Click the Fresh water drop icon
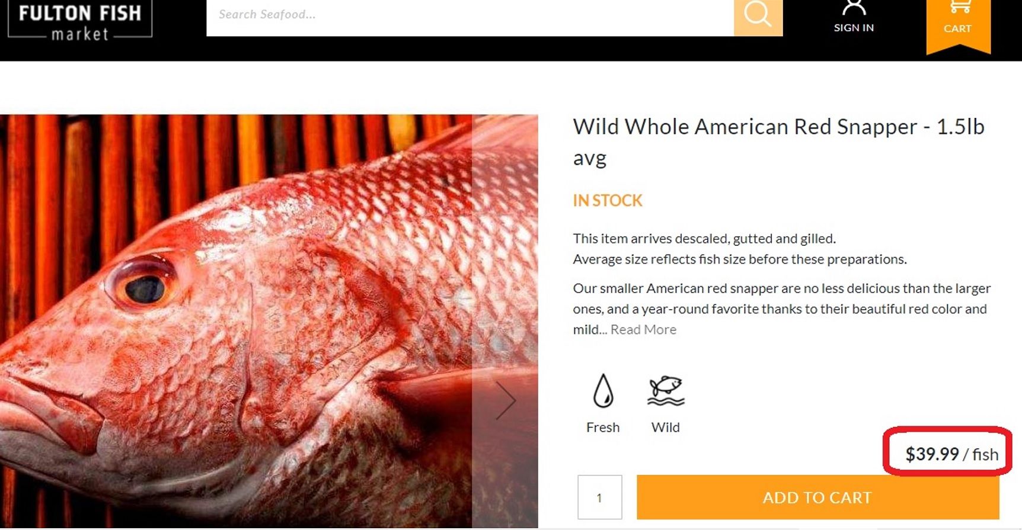 (x=603, y=391)
